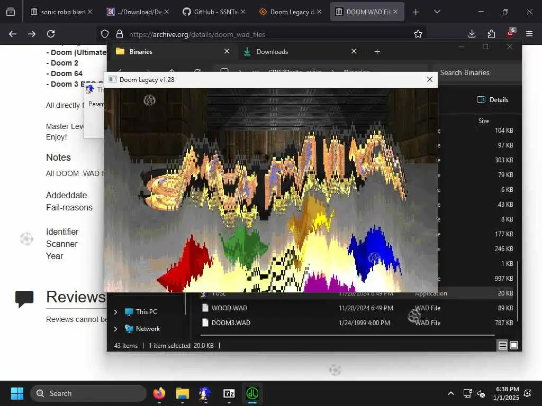Viewport: 542px width, 406px height.
Task: Expand the This PC tree node
Action: [116, 312]
